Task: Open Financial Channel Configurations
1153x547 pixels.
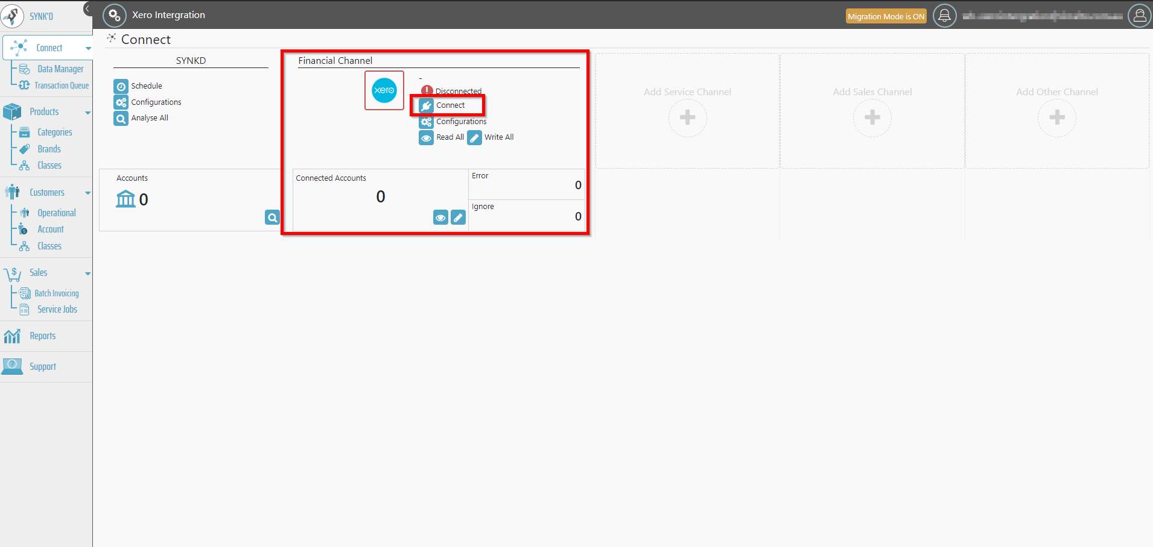Action: pos(462,122)
